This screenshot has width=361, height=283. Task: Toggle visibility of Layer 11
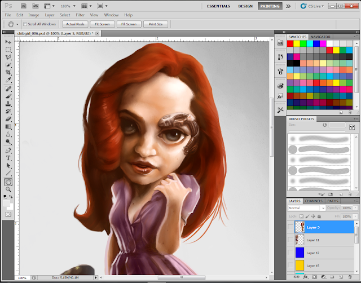coord(290,240)
